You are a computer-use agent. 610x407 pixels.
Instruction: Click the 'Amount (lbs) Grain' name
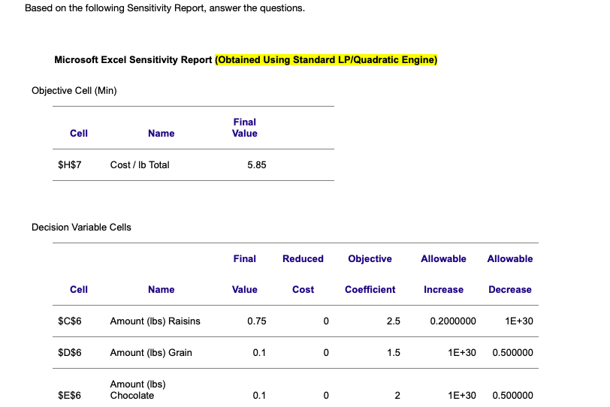point(151,353)
